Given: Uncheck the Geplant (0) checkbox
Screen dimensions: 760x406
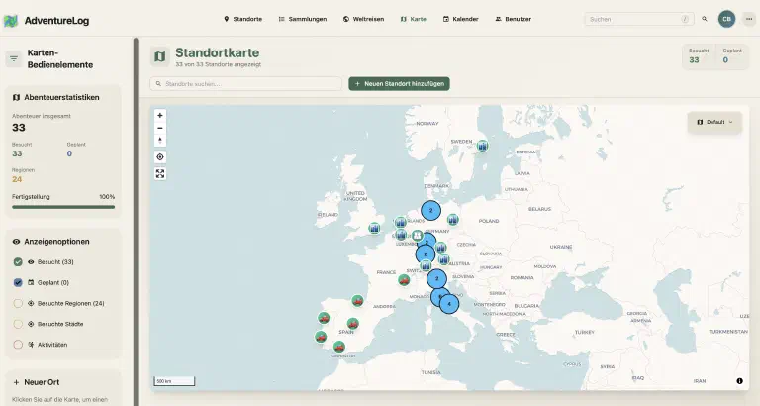Looking at the screenshot, I should 18,282.
